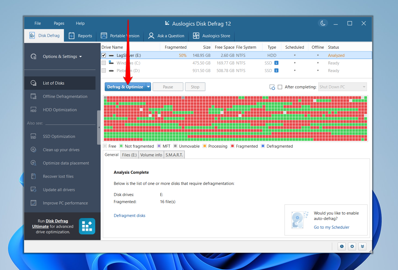The width and height of the screenshot is (398, 270).
Task: Switch to the S.M.A.R.T. tab
Action: pos(174,155)
